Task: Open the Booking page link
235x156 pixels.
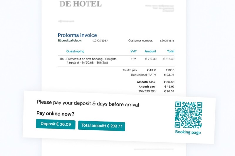Action: [x=188, y=132]
